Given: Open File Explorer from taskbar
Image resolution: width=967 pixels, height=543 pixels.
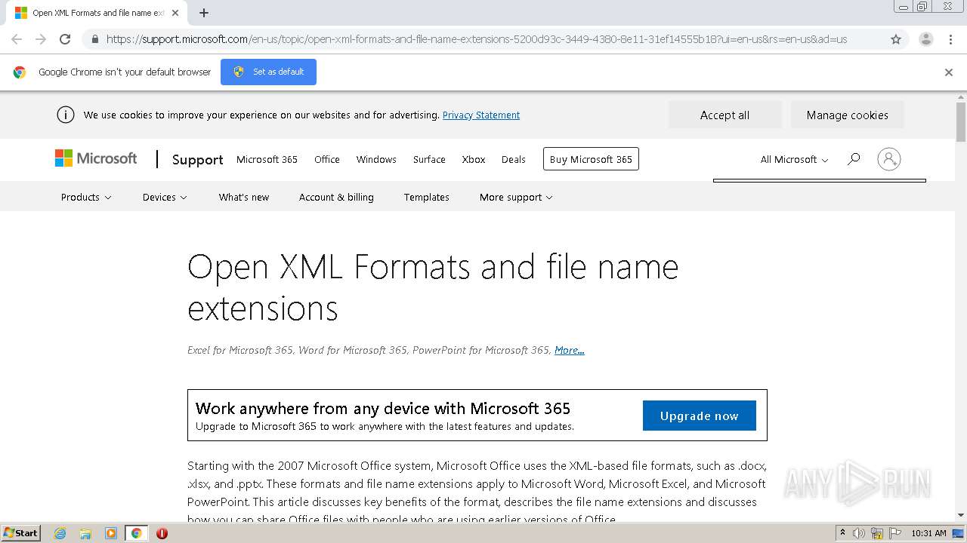Looking at the screenshot, I should click(85, 533).
